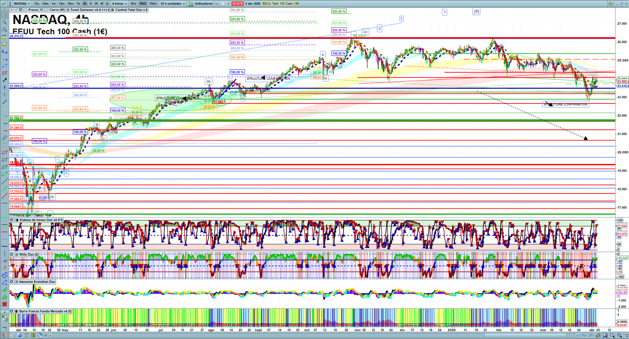Toggle the Cierre (W) checkbox
The width and height of the screenshot is (629, 339).
pos(47,10)
